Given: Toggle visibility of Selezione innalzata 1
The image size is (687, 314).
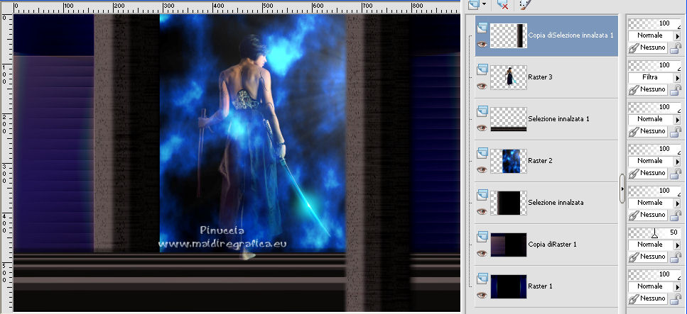Looking at the screenshot, I should coord(482,128).
